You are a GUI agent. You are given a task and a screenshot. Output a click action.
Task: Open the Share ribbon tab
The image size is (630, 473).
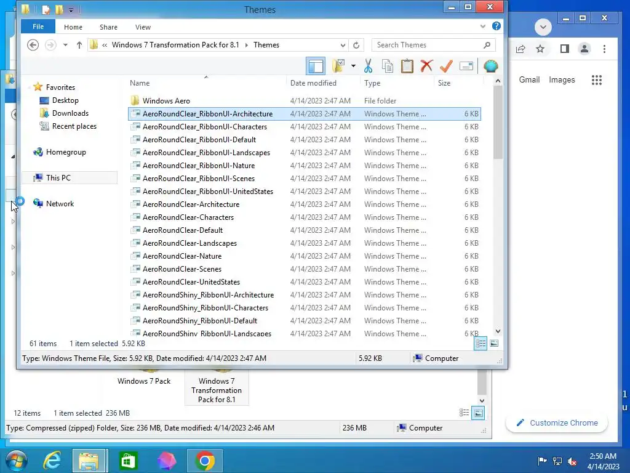(x=108, y=27)
